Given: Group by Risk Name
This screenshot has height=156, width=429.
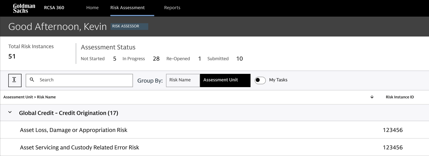Looking at the screenshot, I should 183,80.
